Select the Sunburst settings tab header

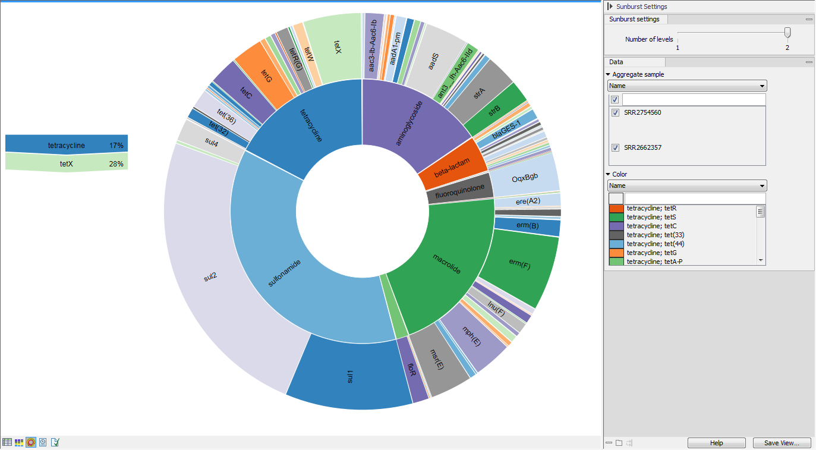634,19
